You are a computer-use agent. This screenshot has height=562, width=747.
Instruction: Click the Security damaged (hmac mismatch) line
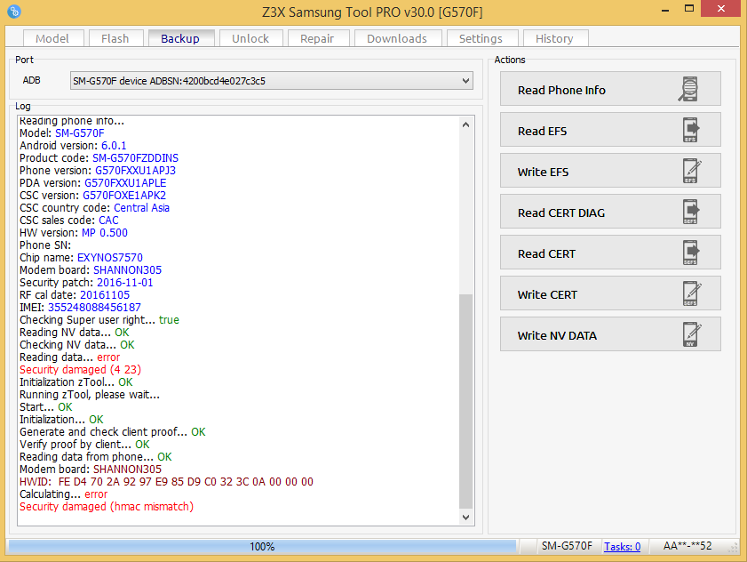[107, 507]
